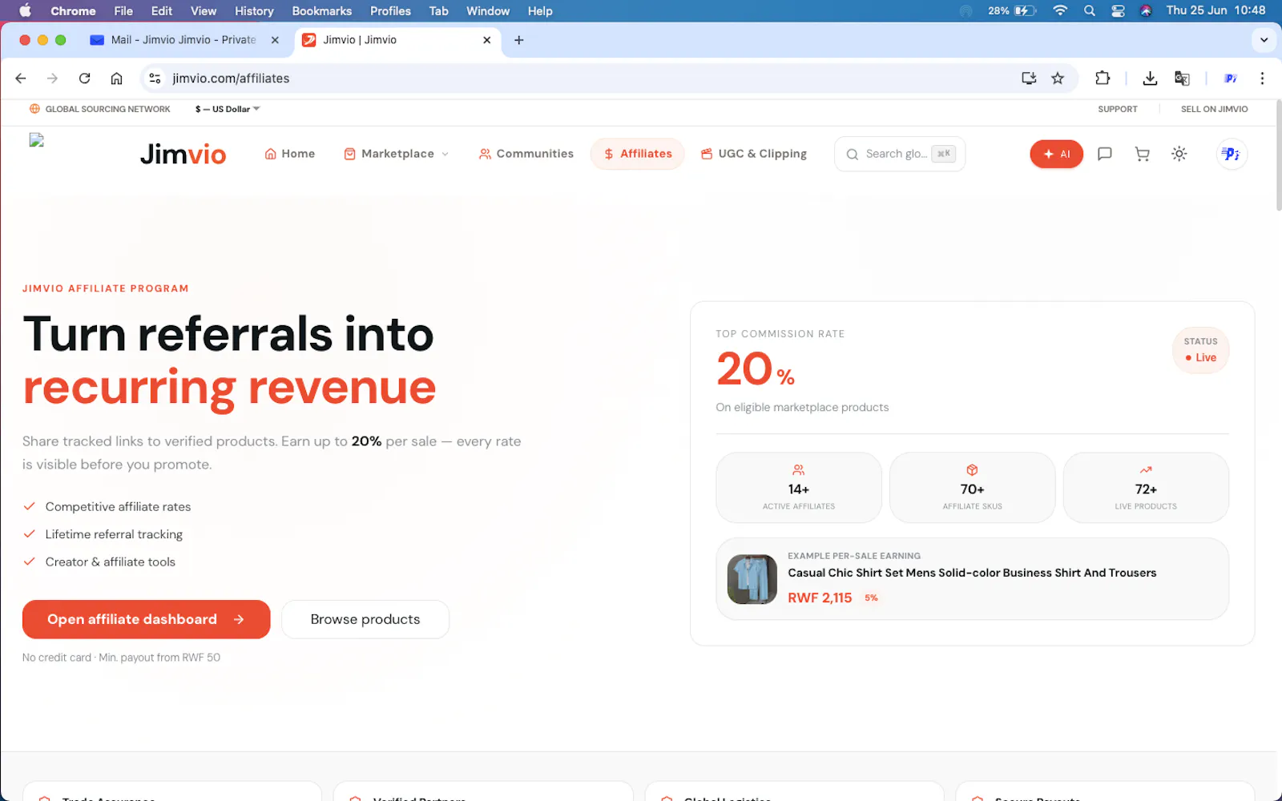This screenshot has width=1282, height=801.
Task: Open the chat messages icon in Jimvio header
Action: pos(1104,154)
